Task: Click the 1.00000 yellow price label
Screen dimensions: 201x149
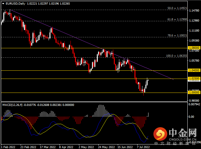Action: tap(194, 92)
